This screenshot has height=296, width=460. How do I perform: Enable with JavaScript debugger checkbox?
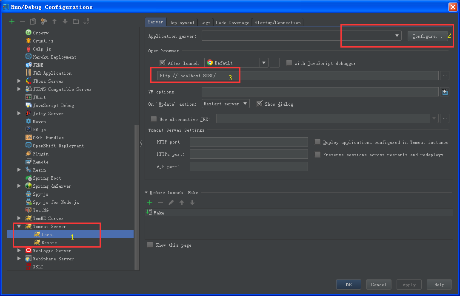coord(289,63)
